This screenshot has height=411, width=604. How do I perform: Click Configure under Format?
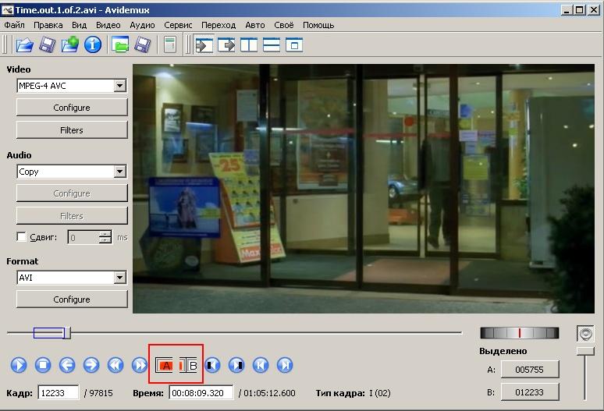[72, 299]
